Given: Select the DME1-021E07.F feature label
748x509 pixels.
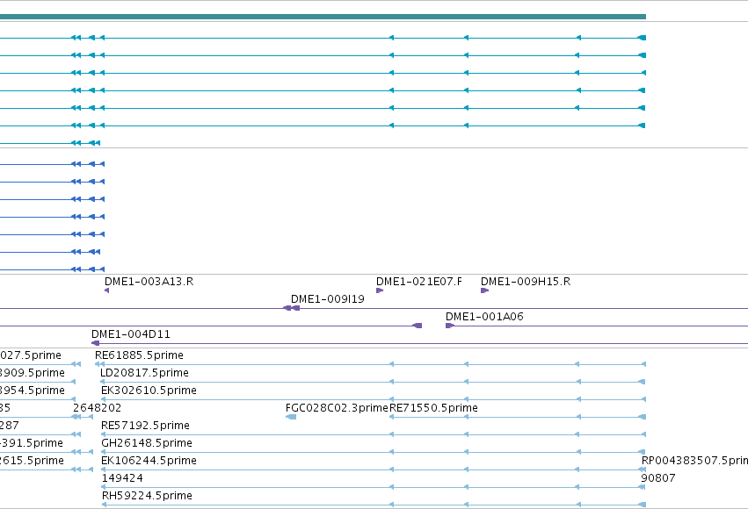Looking at the screenshot, I should [x=419, y=282].
